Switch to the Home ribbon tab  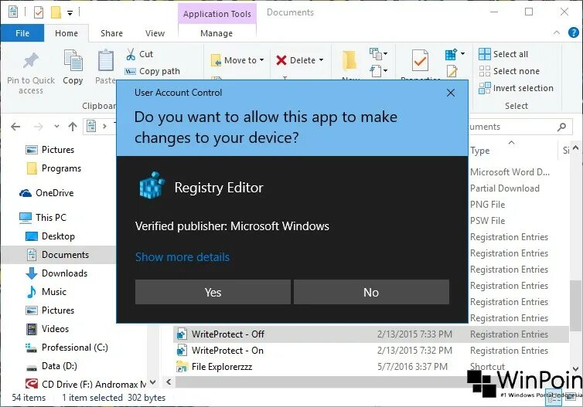(66, 33)
